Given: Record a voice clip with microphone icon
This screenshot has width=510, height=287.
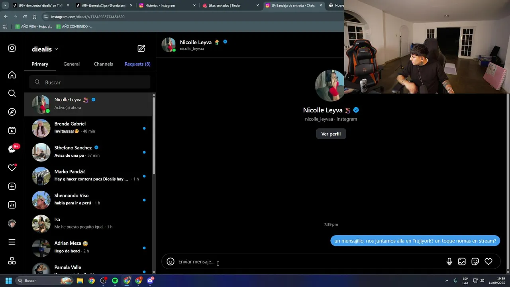Looking at the screenshot, I should pyautogui.click(x=449, y=261).
